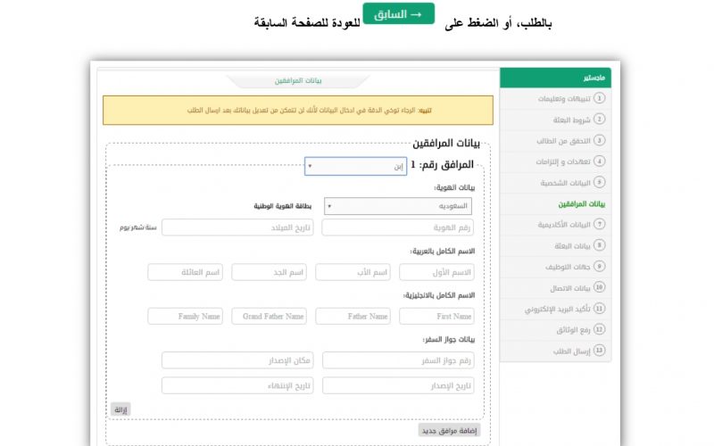Click the اسم العائلة input field
This screenshot has height=446, width=714.
point(186,272)
